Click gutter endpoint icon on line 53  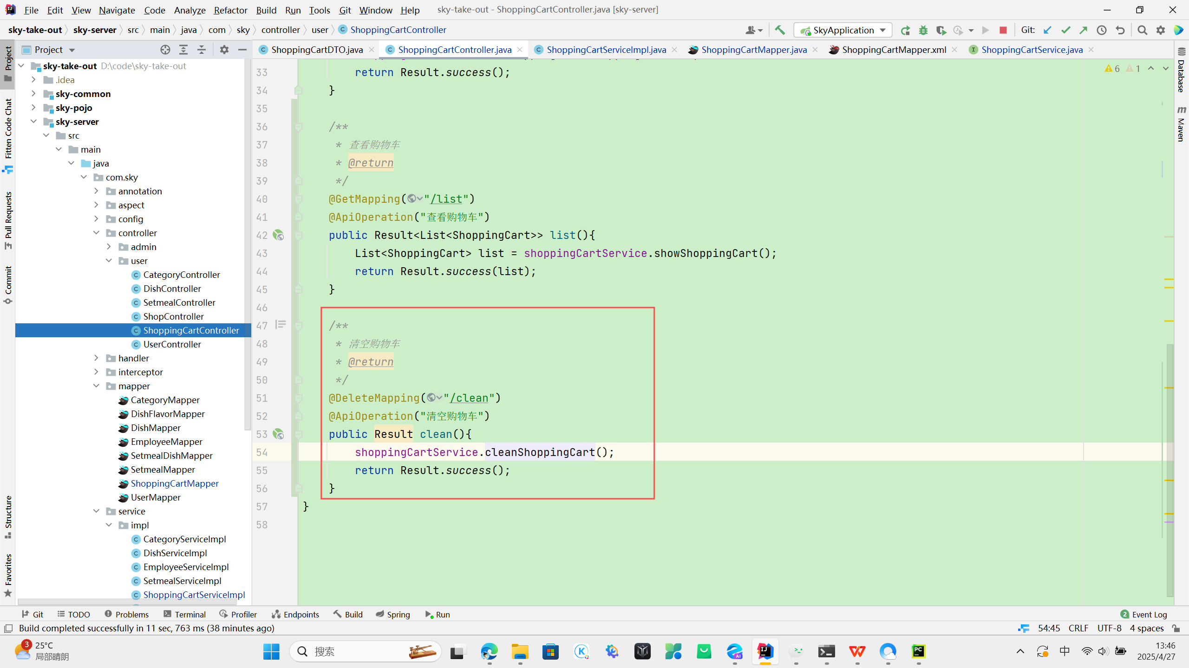(x=278, y=434)
